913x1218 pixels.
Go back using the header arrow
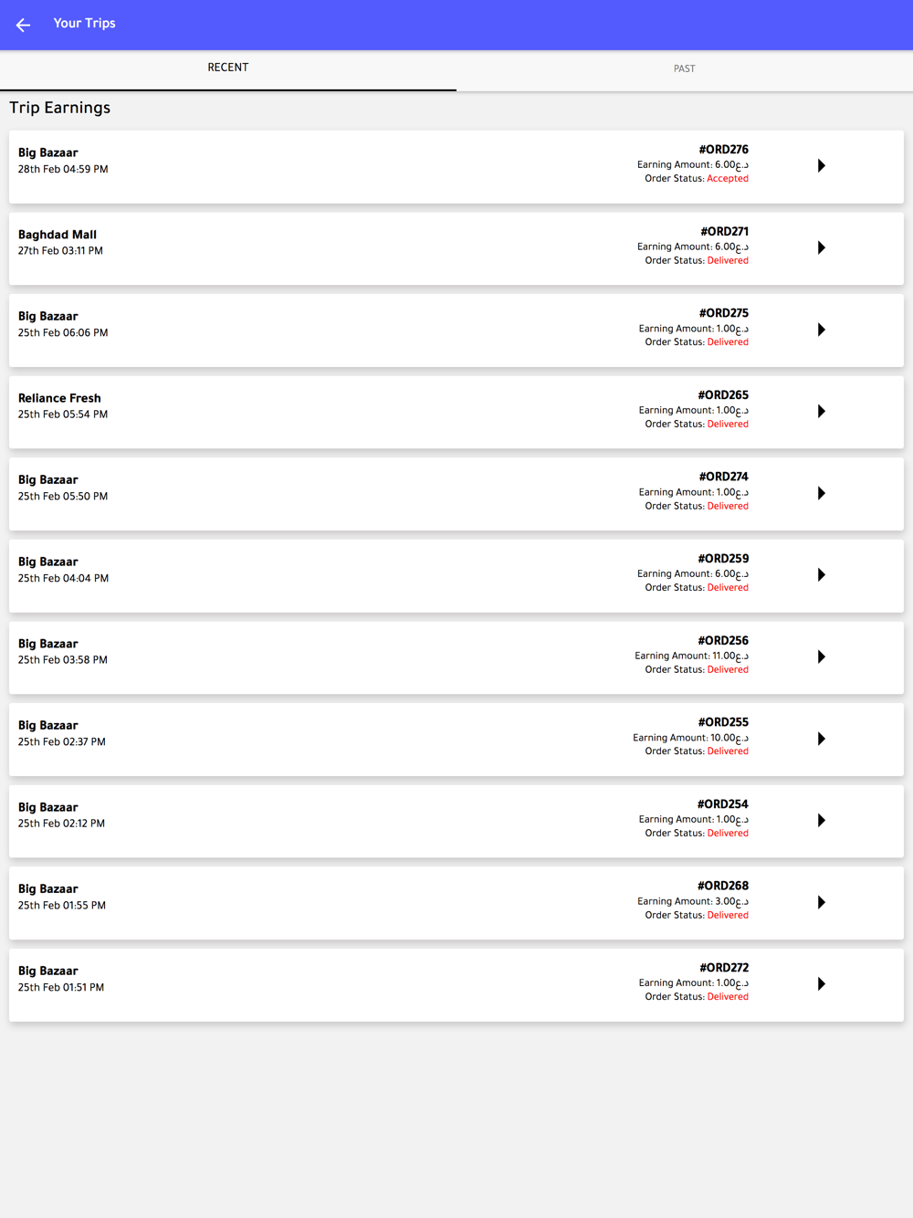(24, 25)
